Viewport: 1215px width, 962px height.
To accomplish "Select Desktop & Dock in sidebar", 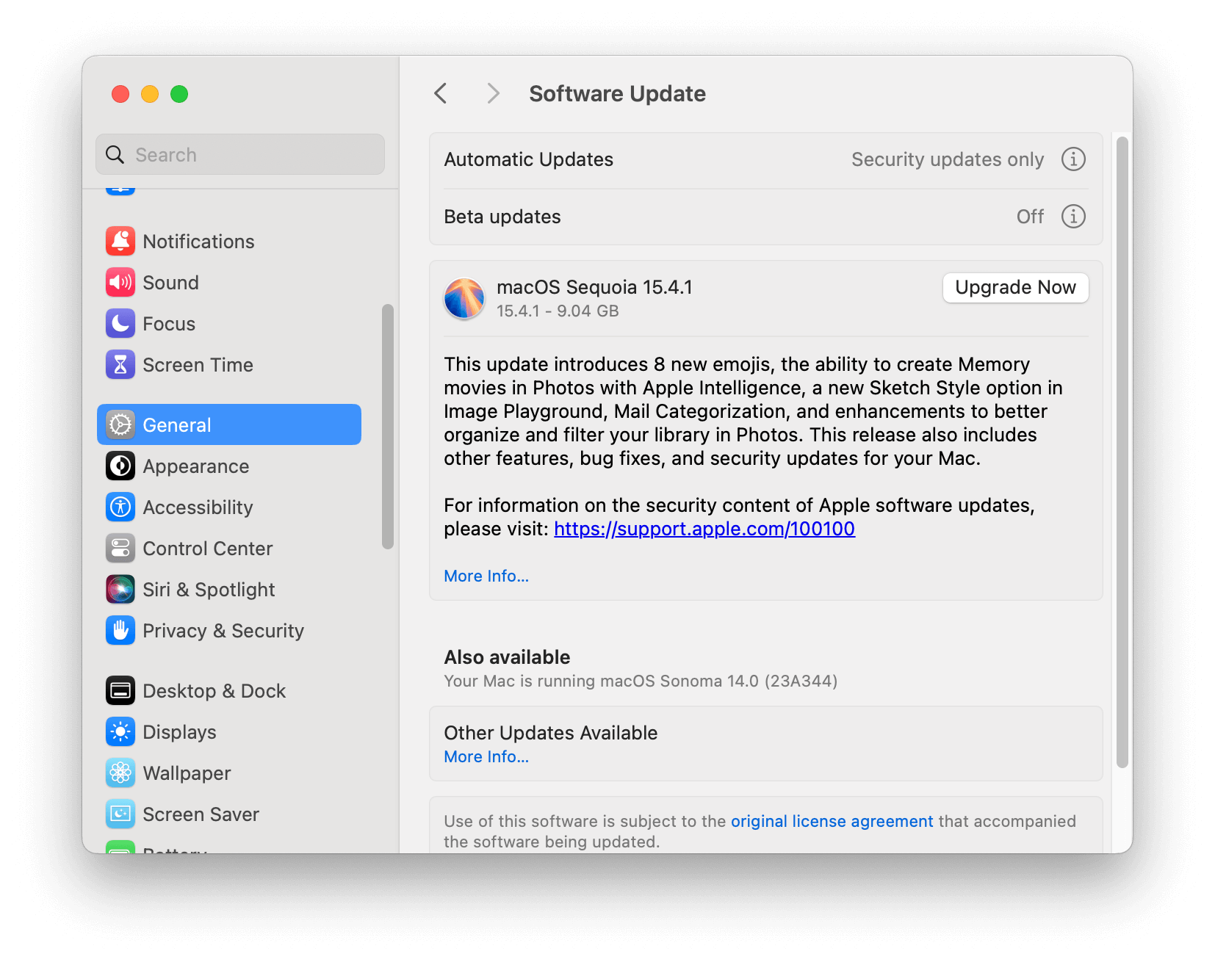I will click(x=229, y=690).
